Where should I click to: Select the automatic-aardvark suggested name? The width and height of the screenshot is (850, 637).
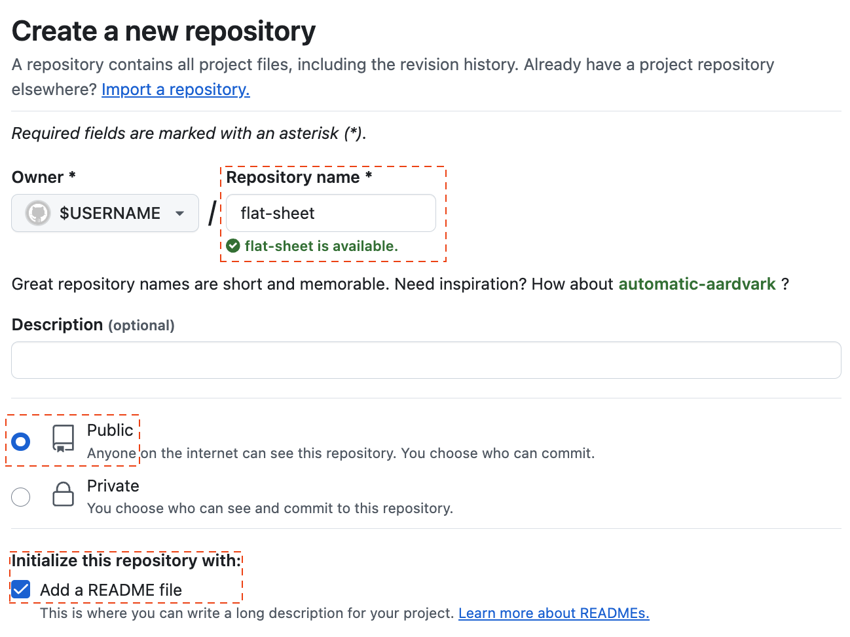click(697, 284)
